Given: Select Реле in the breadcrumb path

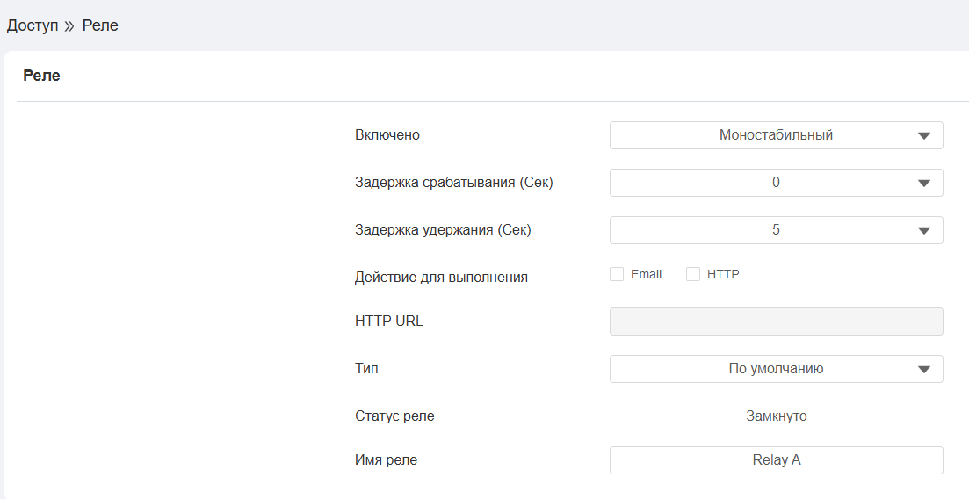Looking at the screenshot, I should pyautogui.click(x=100, y=25).
